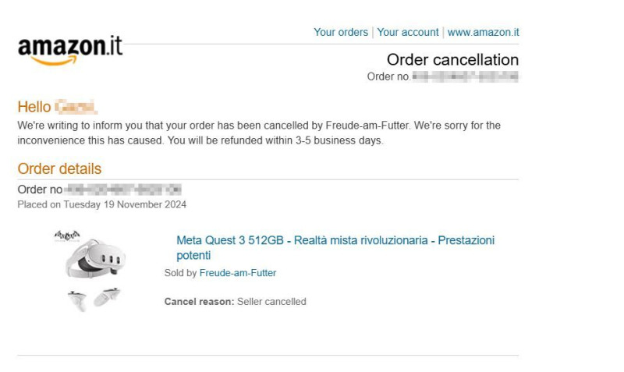Select the Seller cancelled text

pos(271,302)
